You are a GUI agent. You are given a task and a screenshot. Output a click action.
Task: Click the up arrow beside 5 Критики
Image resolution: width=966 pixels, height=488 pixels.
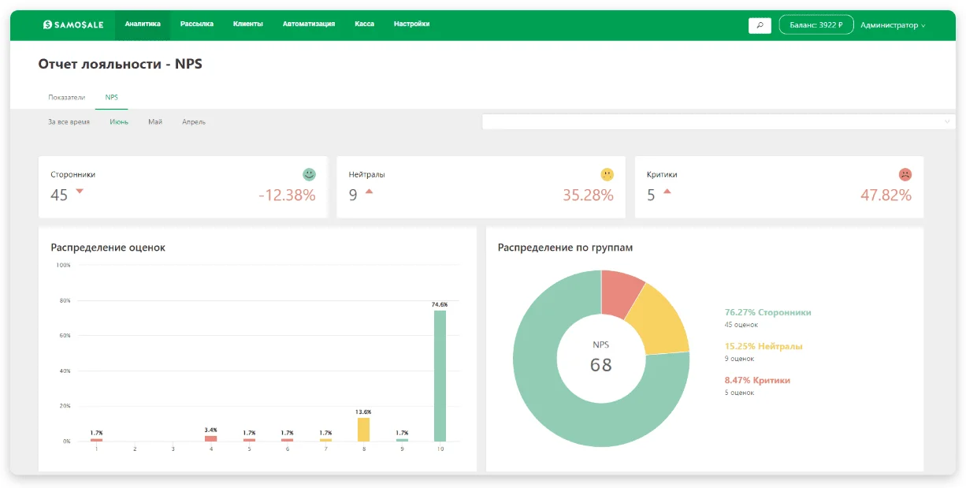(x=667, y=192)
